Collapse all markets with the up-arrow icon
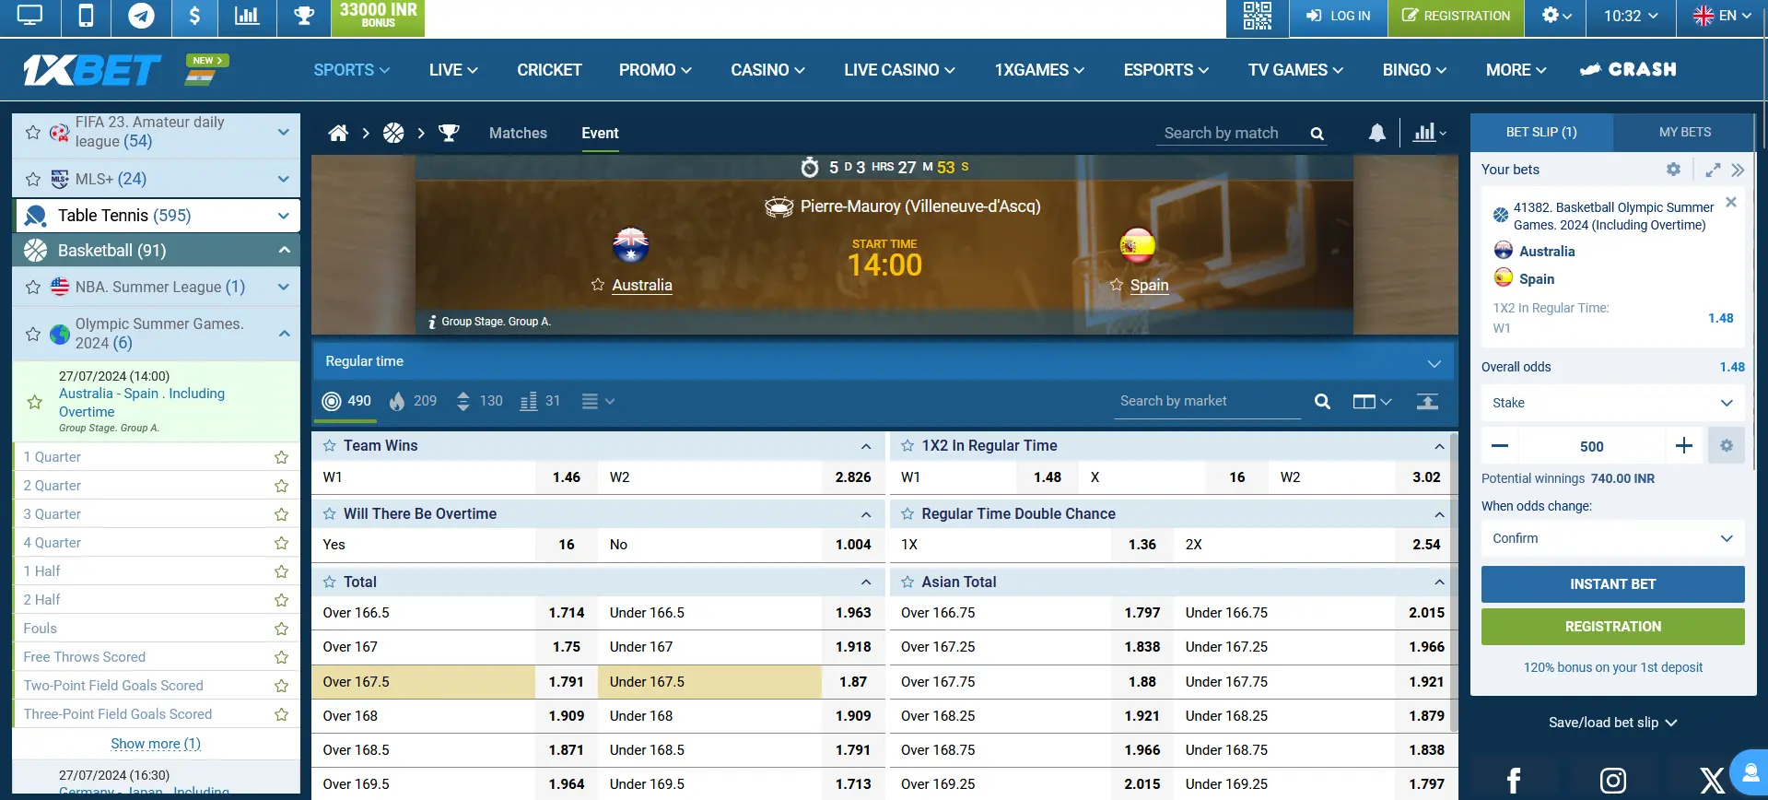This screenshot has height=800, width=1768. point(1427,401)
